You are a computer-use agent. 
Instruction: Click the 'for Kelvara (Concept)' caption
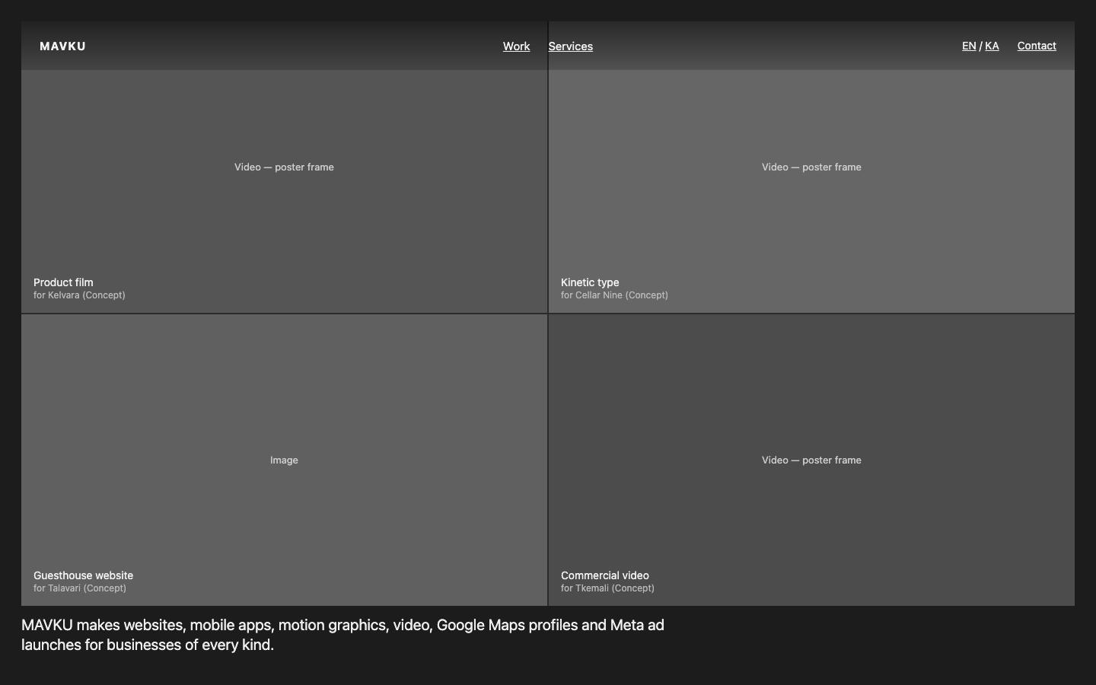(79, 295)
